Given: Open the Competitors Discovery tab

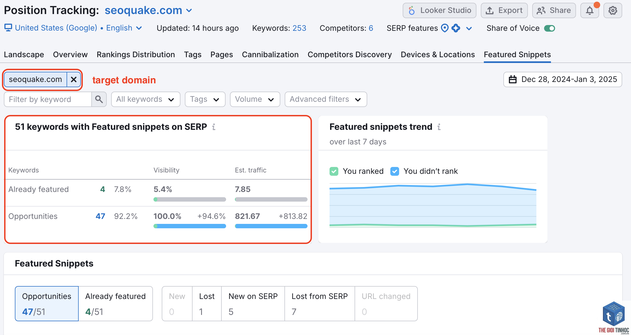Looking at the screenshot, I should [350, 54].
